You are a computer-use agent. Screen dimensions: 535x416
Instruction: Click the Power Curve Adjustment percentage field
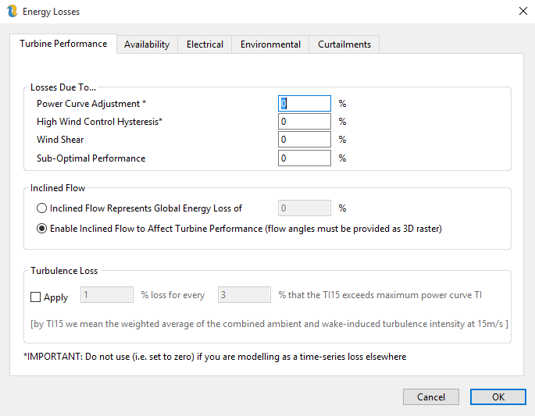(305, 104)
